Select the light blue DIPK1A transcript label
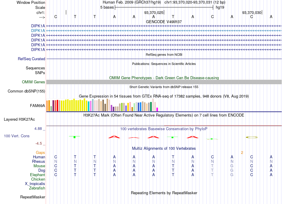The width and height of the screenshot is (282, 204). tap(38, 31)
